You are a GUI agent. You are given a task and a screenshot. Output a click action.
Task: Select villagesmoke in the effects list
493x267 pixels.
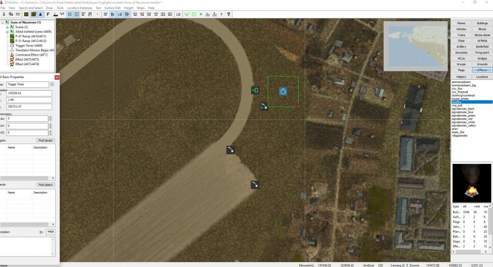(x=459, y=136)
